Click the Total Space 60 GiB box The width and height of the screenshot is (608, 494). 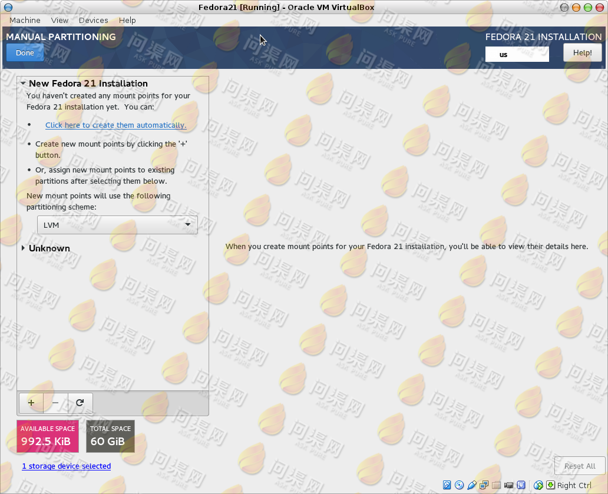click(111, 436)
